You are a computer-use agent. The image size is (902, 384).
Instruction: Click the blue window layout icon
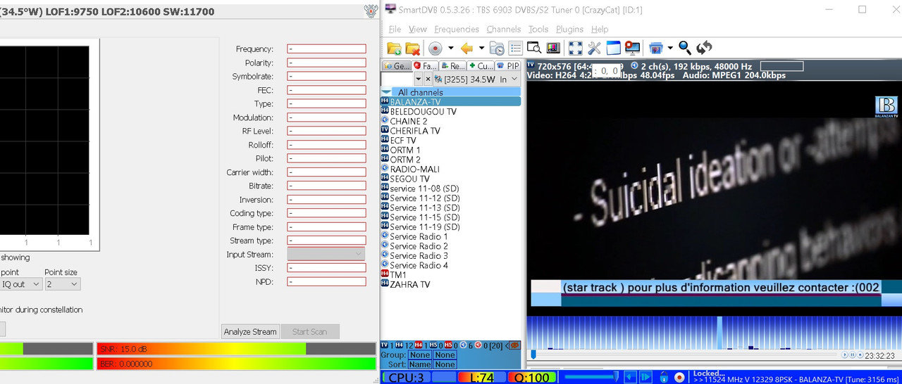[613, 48]
